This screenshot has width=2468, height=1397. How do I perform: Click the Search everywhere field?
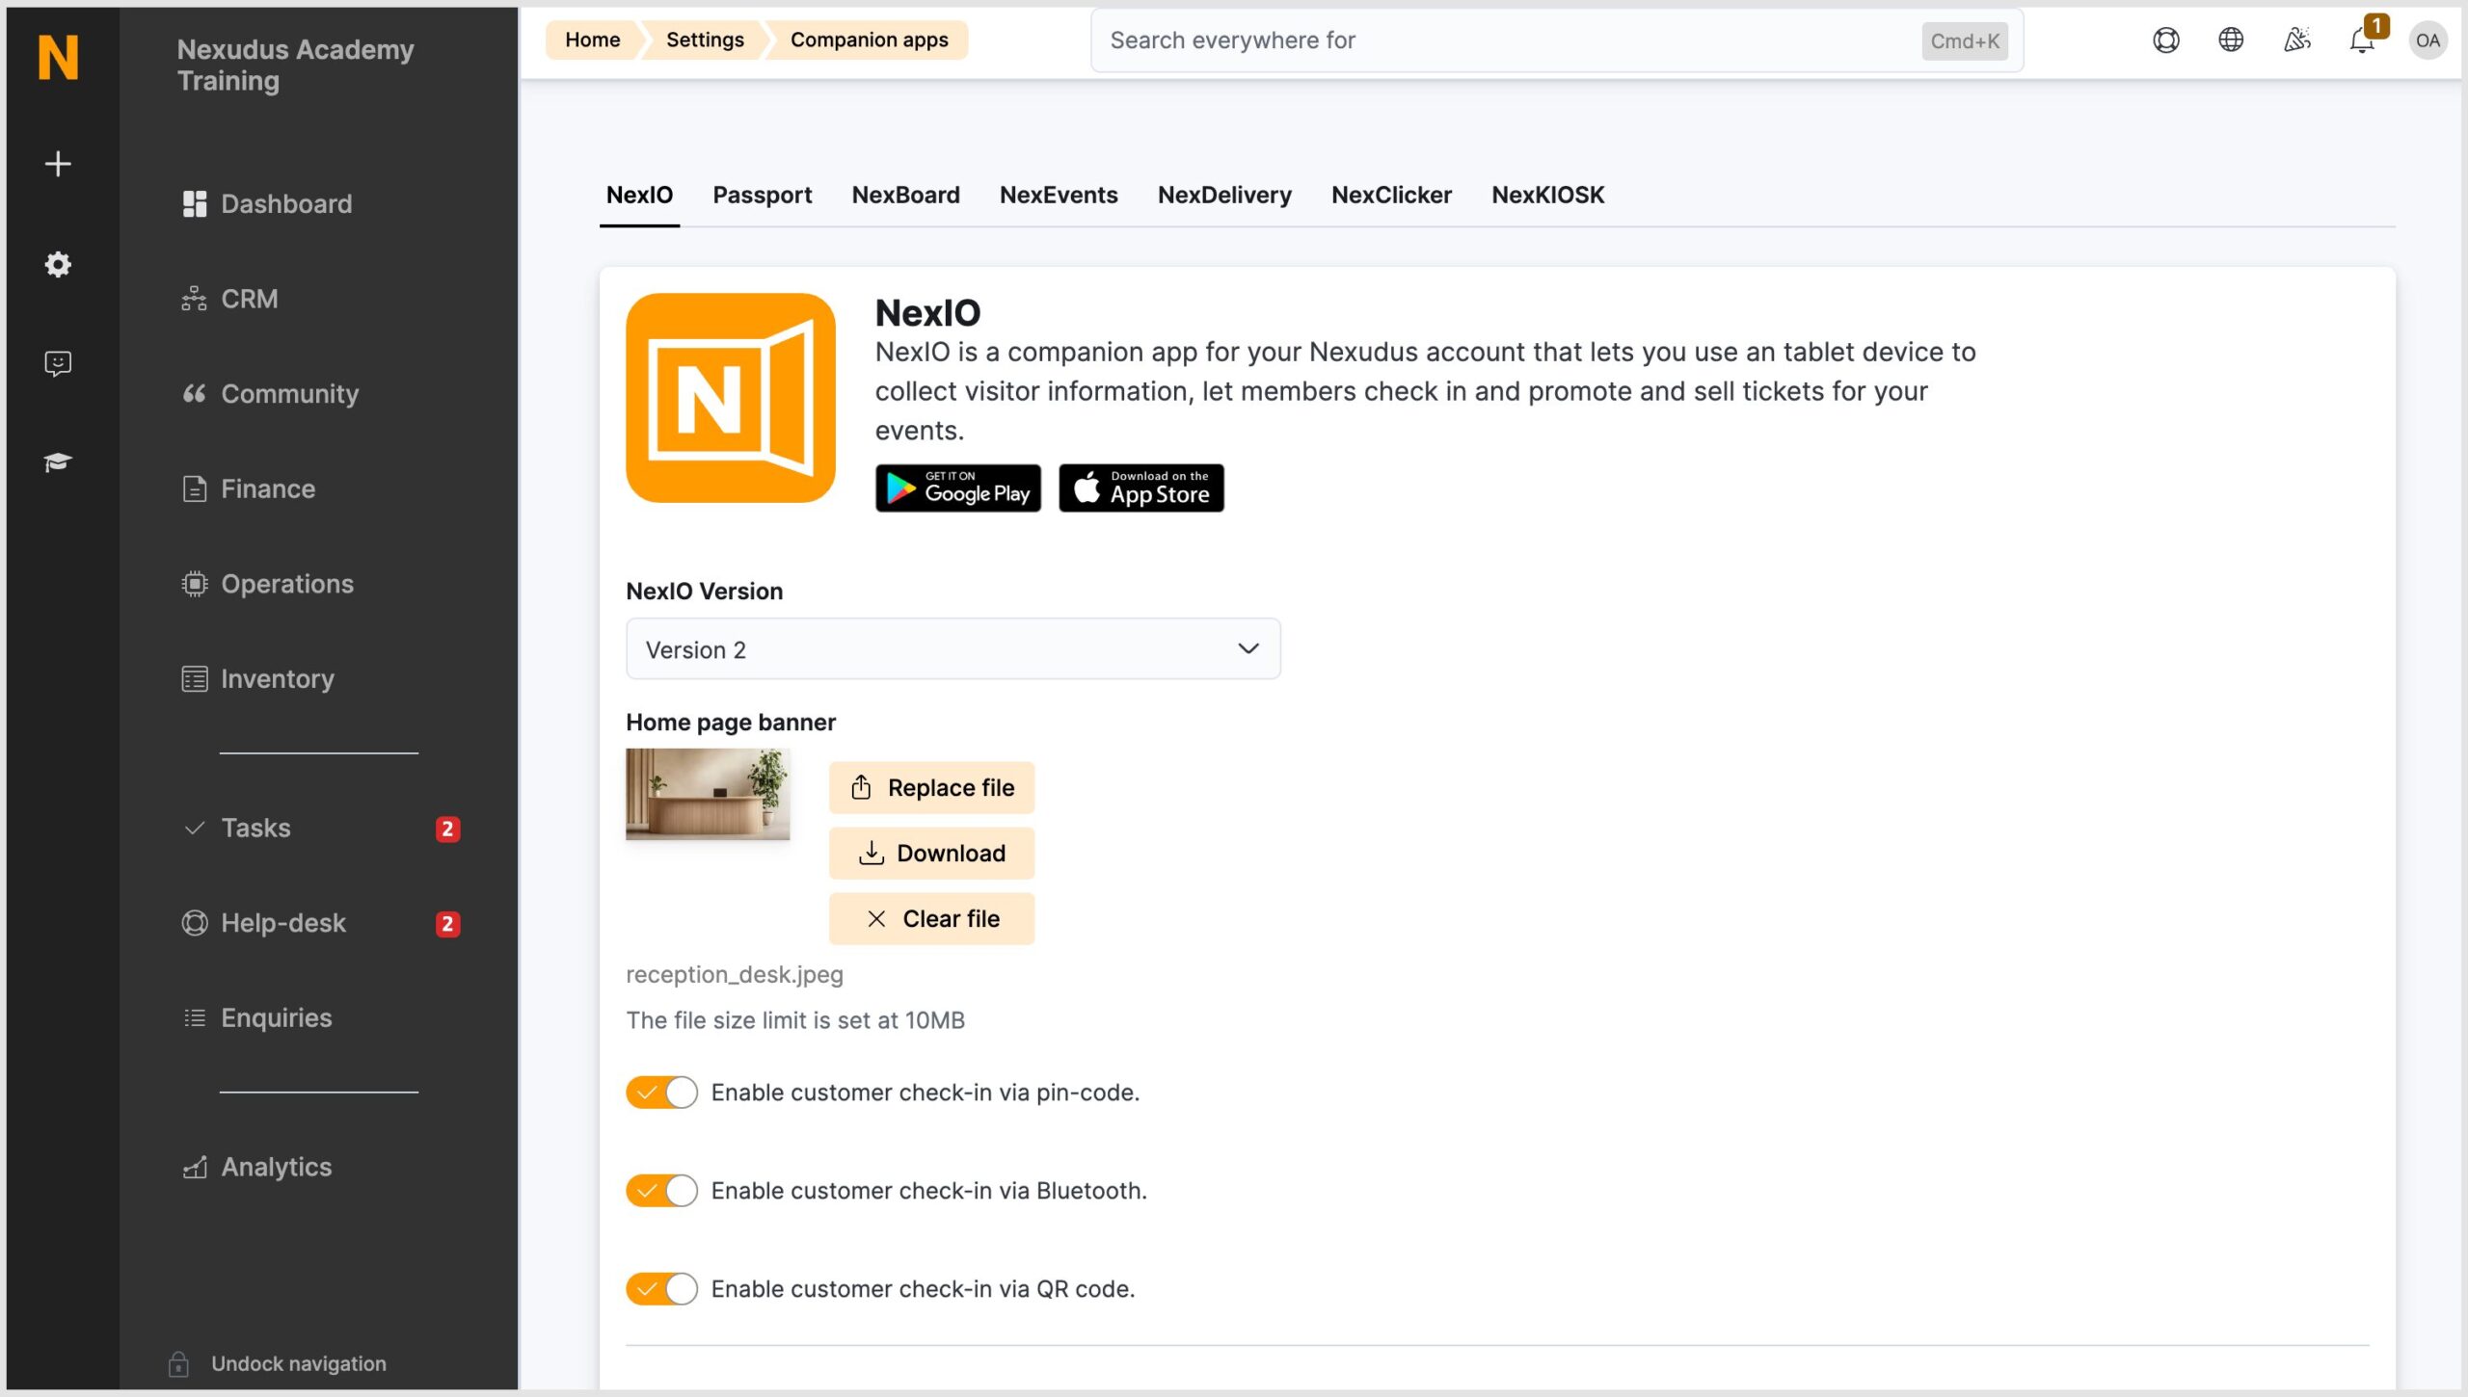1542,40
